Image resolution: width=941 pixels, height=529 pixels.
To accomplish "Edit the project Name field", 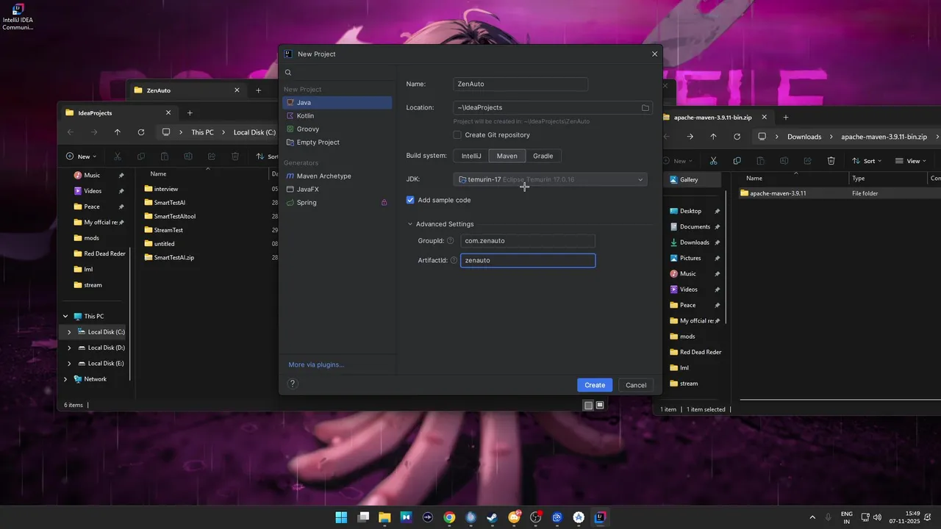I will point(520,84).
